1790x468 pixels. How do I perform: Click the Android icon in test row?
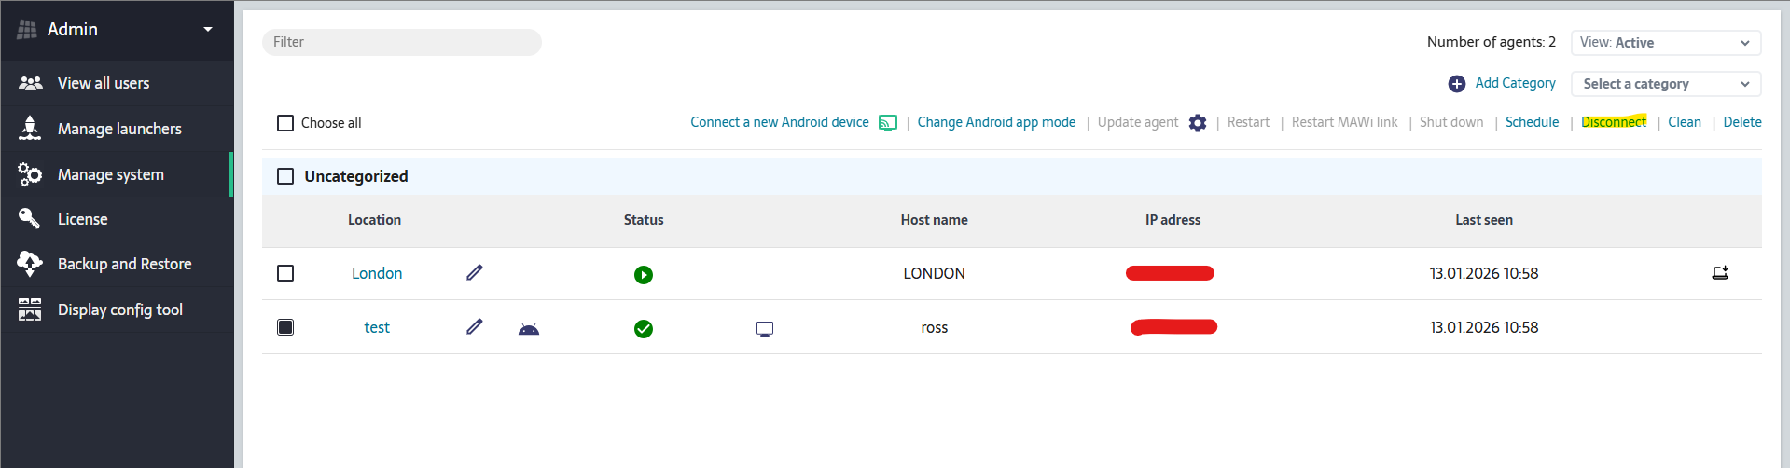pyautogui.click(x=529, y=328)
